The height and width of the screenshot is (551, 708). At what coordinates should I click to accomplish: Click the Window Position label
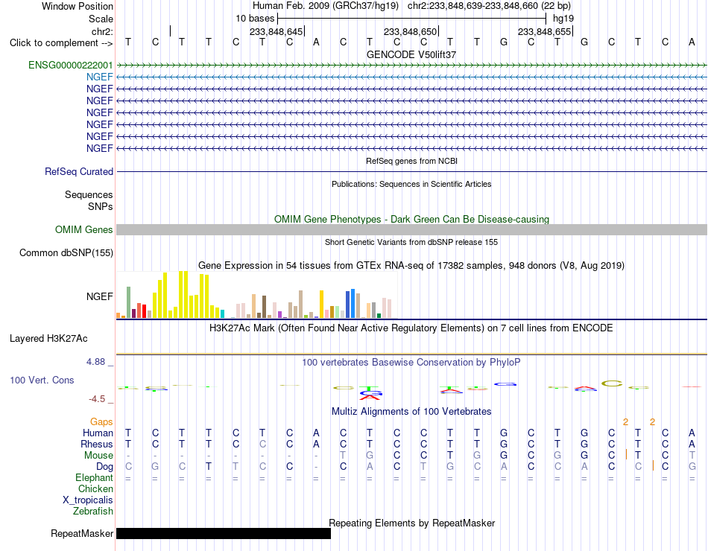pyautogui.click(x=78, y=6)
